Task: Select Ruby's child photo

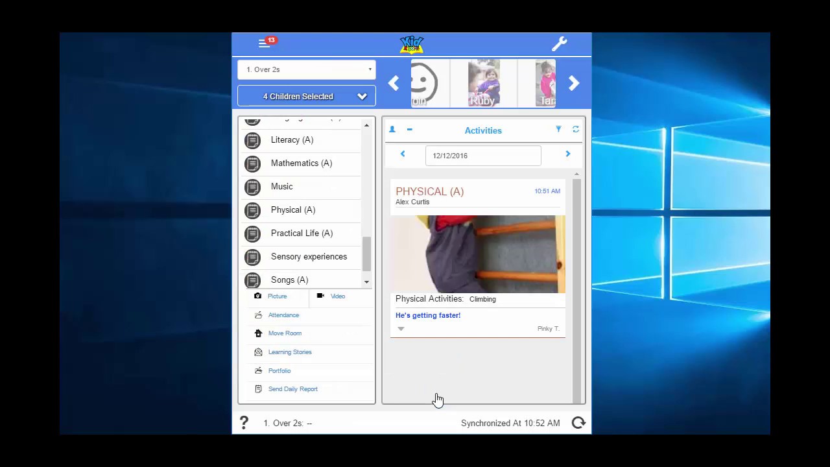Action: (484, 83)
